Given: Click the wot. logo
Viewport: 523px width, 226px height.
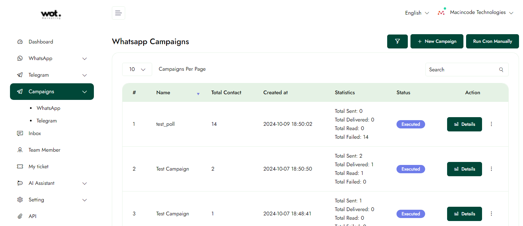Looking at the screenshot, I should pyautogui.click(x=51, y=14).
